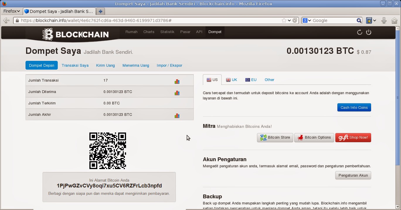Viewport: 401px width, 210px height.
Task: Click the Bitcoin address 1PjPwGZvCVy8oqi7xu5CV6RZFrLcb3npfd
Action: coord(109,186)
